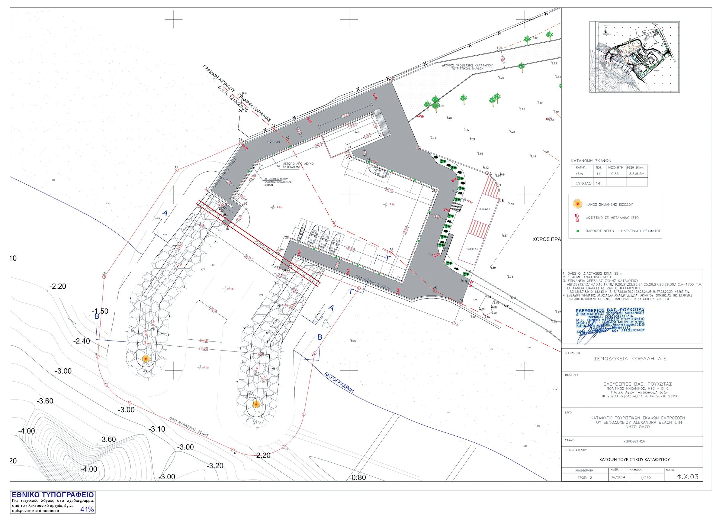713x524 pixels.
Task: Click the ΕΘΝΙΚΟ ΤΥΠΟΓΡΑΦΕΙΟ heading
Action: (53, 495)
